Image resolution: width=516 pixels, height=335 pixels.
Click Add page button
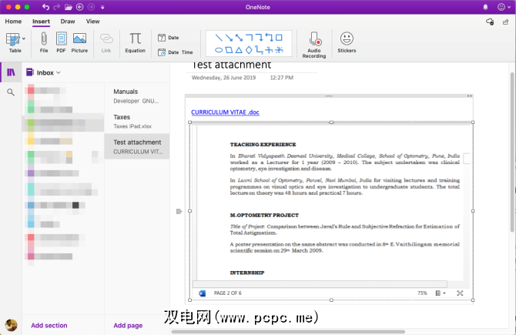tap(127, 326)
